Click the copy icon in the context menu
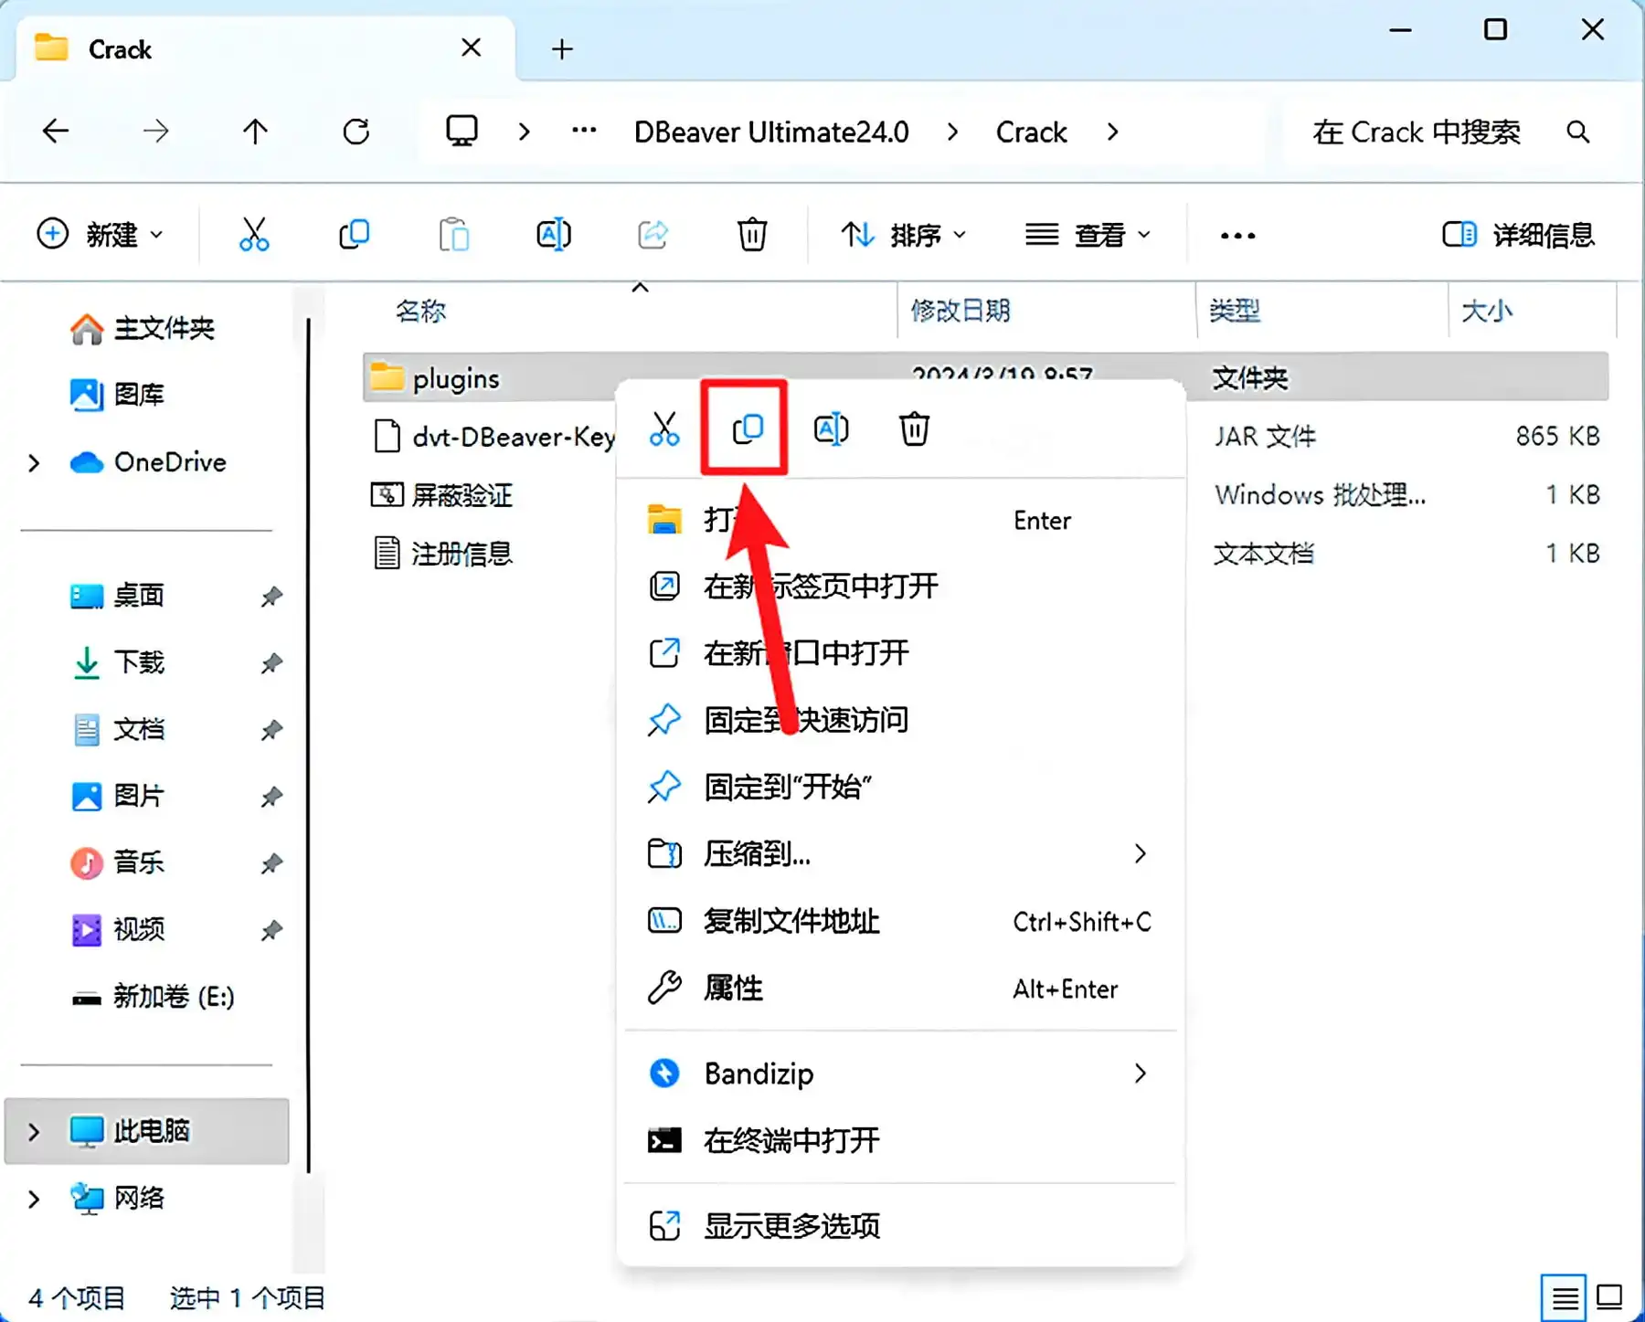Image resolution: width=1645 pixels, height=1322 pixels. (x=747, y=428)
